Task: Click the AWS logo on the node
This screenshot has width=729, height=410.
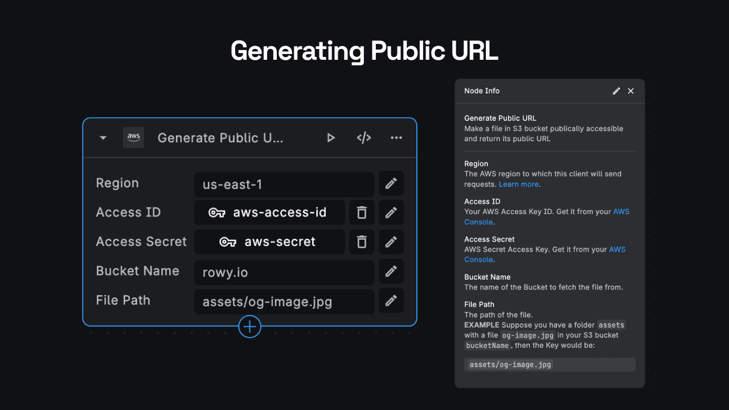Action: tap(134, 138)
